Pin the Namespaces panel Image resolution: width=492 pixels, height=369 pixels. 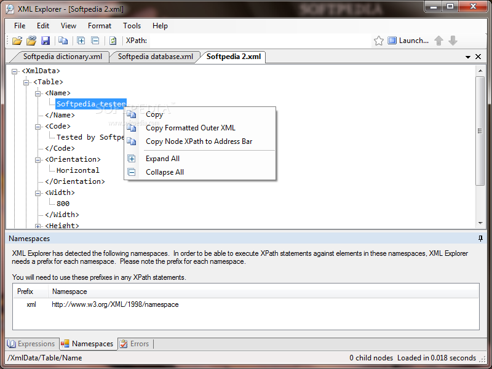tap(480, 239)
